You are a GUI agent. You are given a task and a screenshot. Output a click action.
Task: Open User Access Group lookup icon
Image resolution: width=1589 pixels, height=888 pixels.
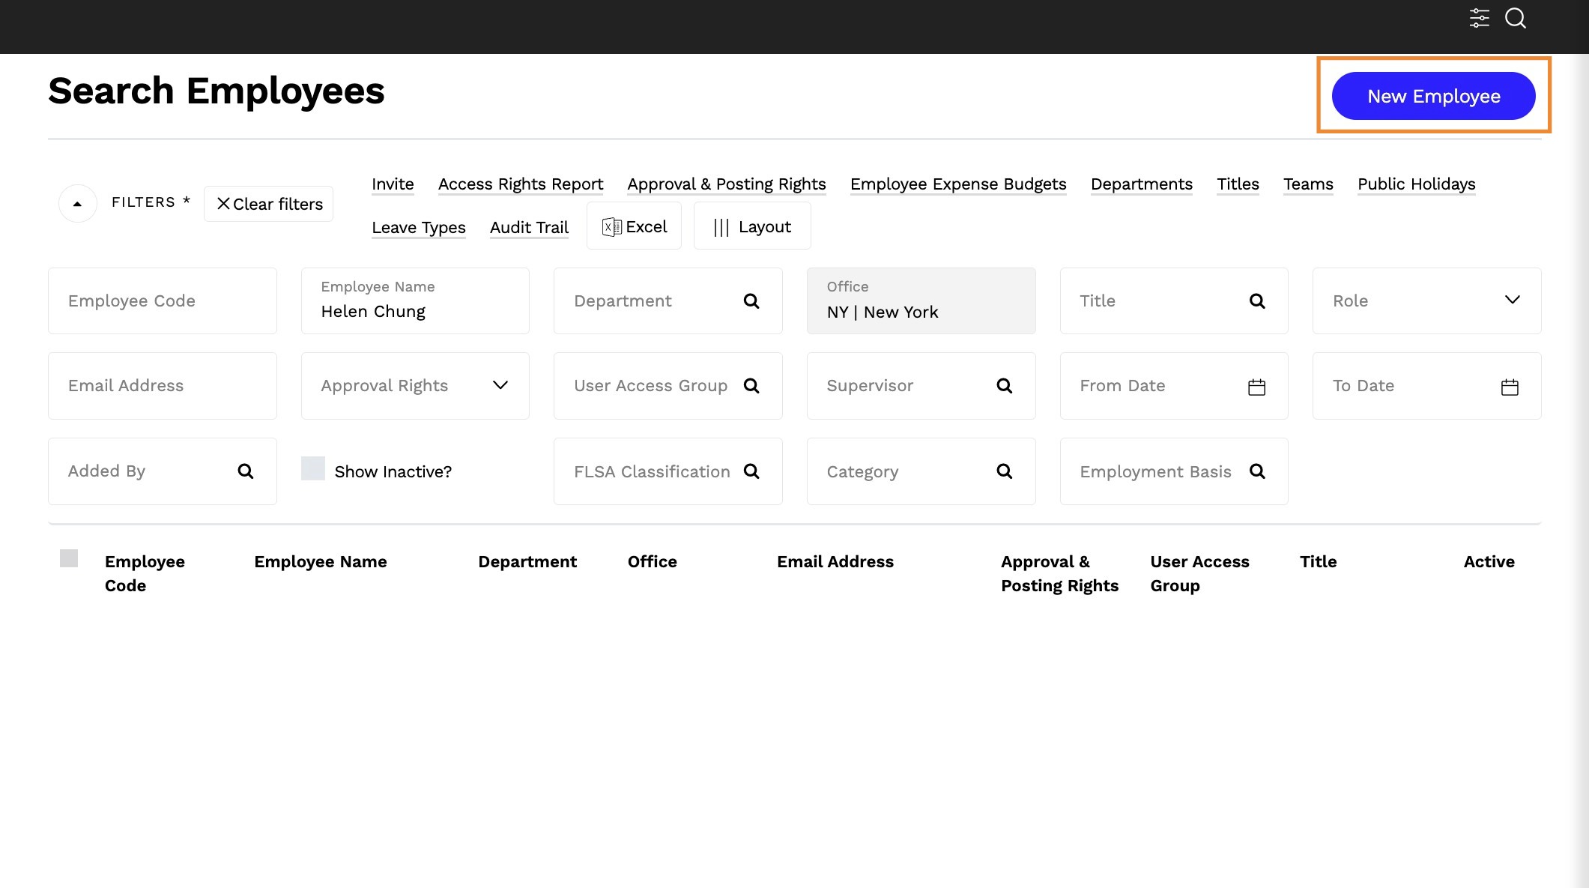(x=751, y=386)
